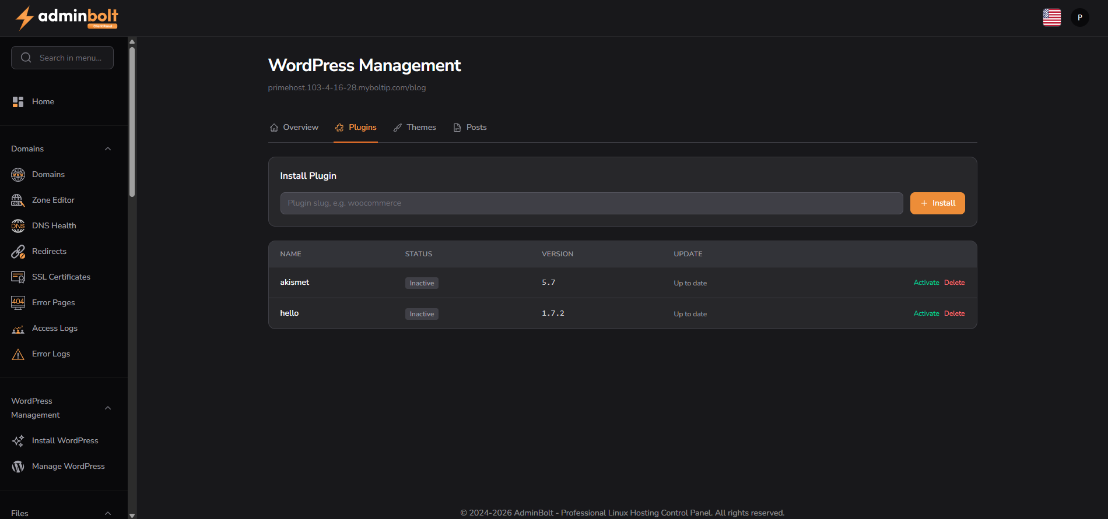Screen dimensions: 1108x519
Task: Activate the hello plugin
Action: (926, 313)
